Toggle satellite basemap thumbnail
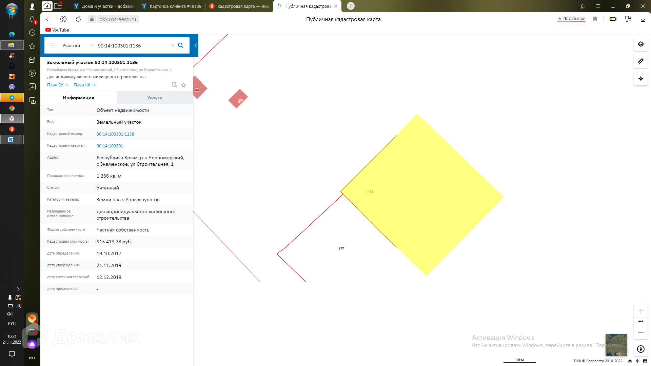The height and width of the screenshot is (366, 651). click(616, 345)
